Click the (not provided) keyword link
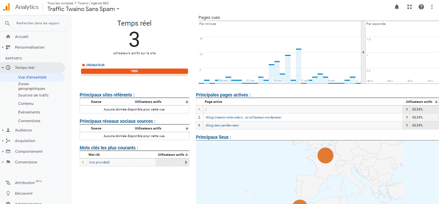Viewport: 439px width, 204px height. click(x=99, y=162)
